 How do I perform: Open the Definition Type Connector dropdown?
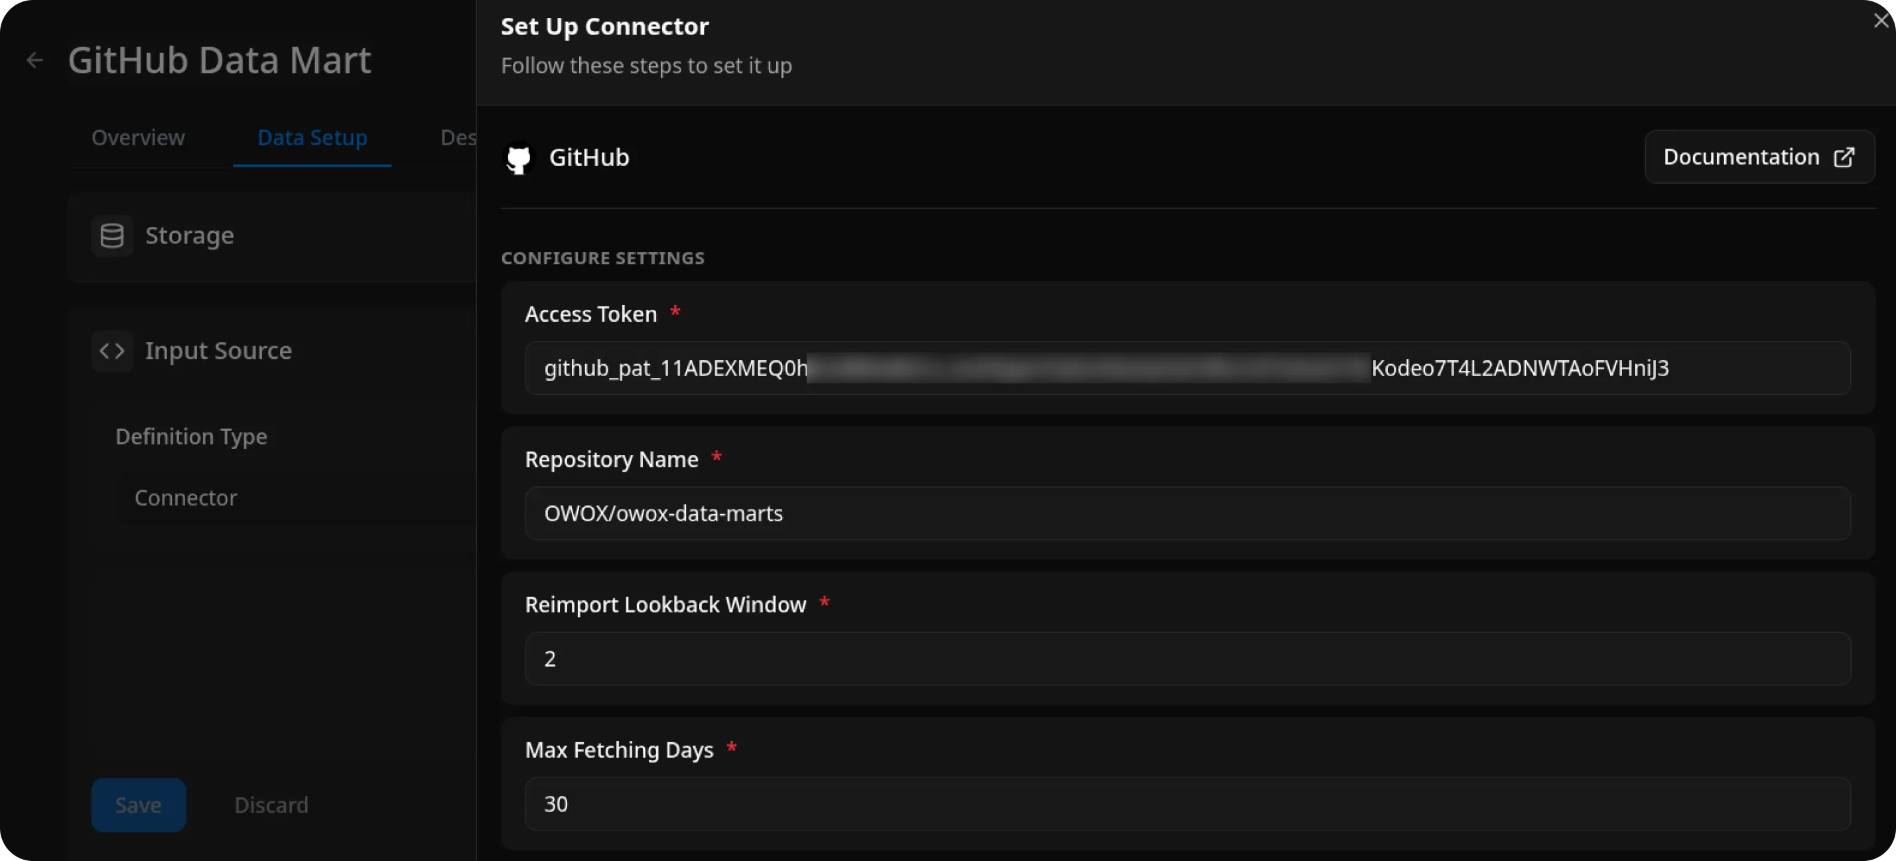[295, 497]
